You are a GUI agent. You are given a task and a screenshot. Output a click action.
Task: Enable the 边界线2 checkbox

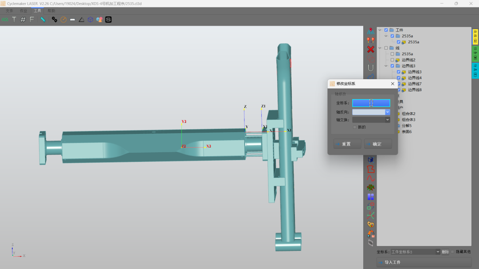(x=392, y=60)
